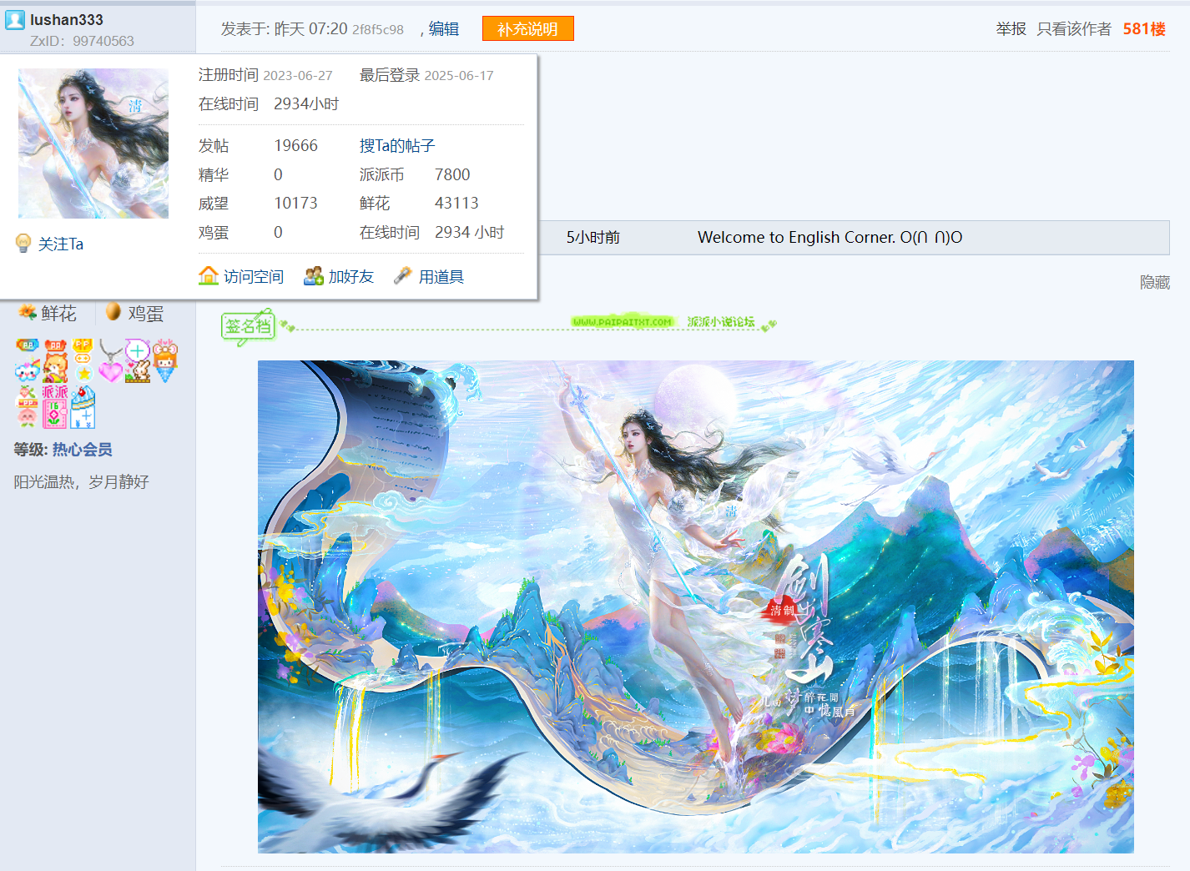Click the user avatar icon beside lushan333
Screen dimensions: 1190x871
[x=15, y=19]
